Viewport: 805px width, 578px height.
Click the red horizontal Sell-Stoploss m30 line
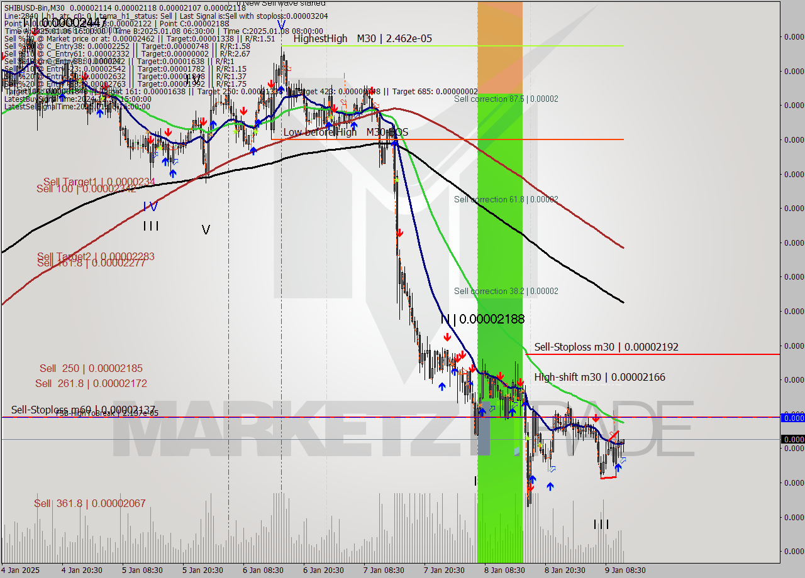(653, 354)
